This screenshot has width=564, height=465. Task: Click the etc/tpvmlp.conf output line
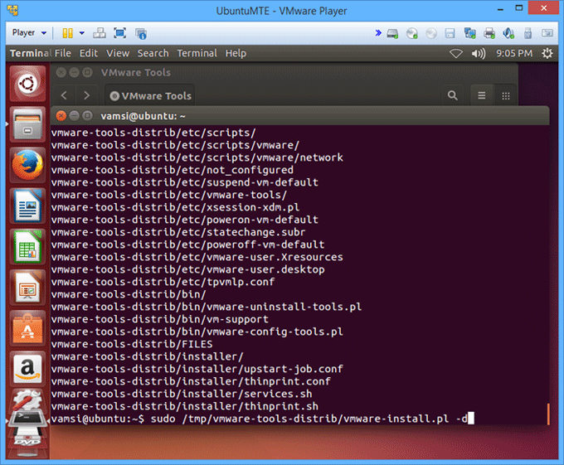tap(163, 282)
